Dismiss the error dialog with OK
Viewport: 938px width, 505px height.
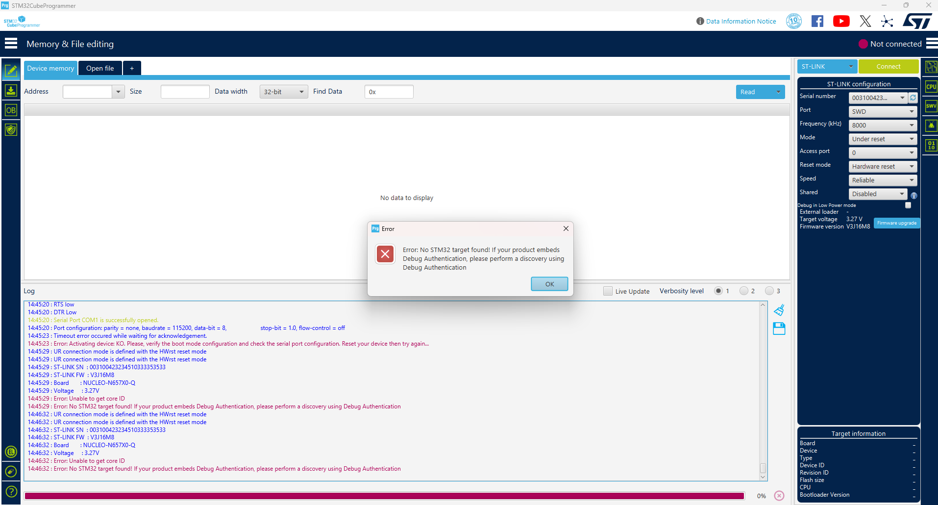pos(549,283)
